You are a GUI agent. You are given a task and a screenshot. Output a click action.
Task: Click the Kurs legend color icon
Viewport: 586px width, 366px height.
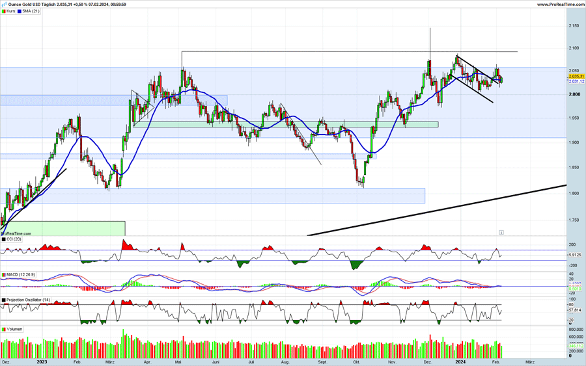pos(4,11)
